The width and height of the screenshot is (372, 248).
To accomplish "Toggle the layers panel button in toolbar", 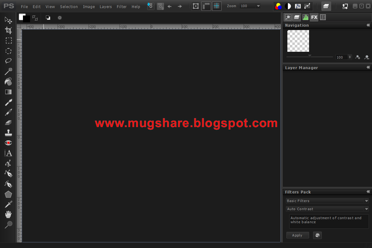I will point(326,6).
